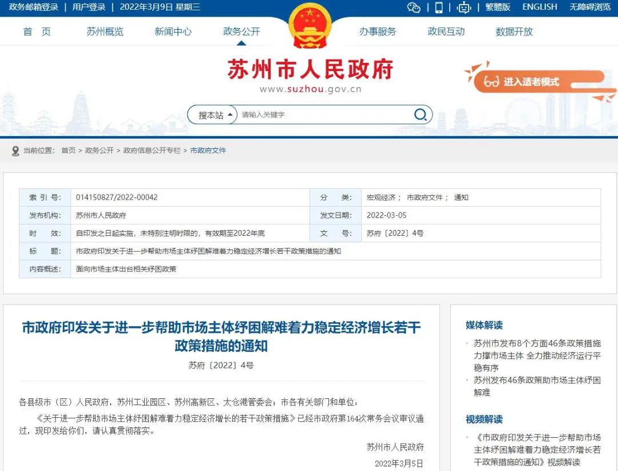
Task: Click the search magnifier icon
Action: (421, 115)
